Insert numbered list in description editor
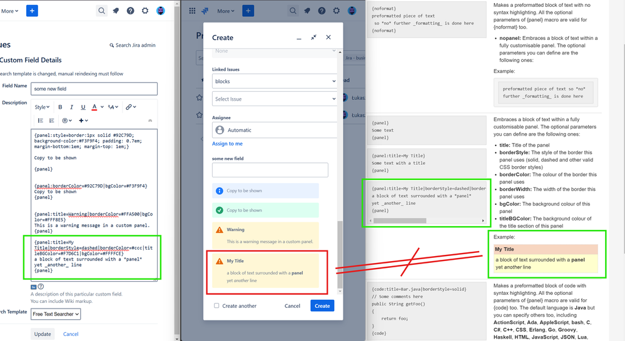 51,121
